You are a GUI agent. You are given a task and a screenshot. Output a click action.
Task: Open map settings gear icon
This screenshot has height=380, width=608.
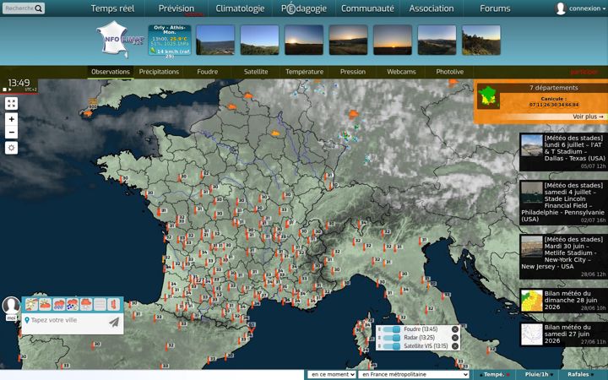11,148
